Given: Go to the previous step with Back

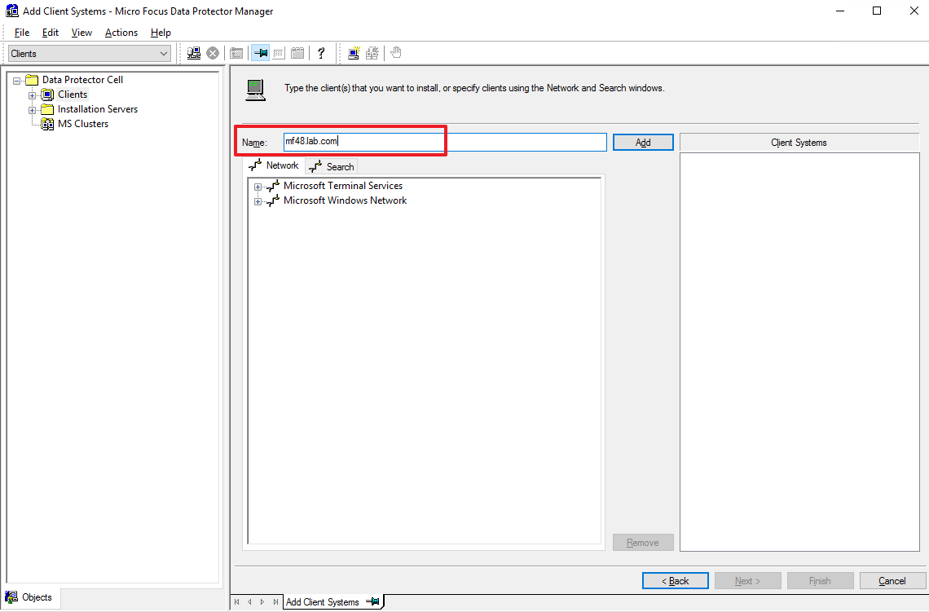Looking at the screenshot, I should [x=676, y=580].
